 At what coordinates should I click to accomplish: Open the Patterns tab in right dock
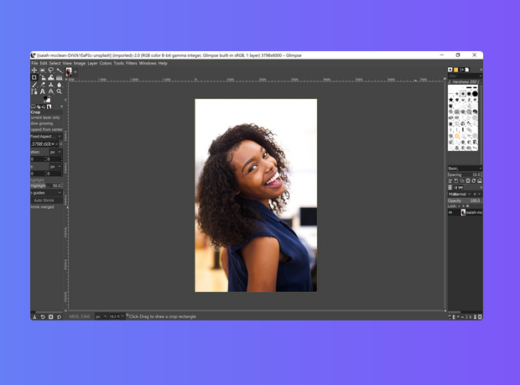[456, 70]
